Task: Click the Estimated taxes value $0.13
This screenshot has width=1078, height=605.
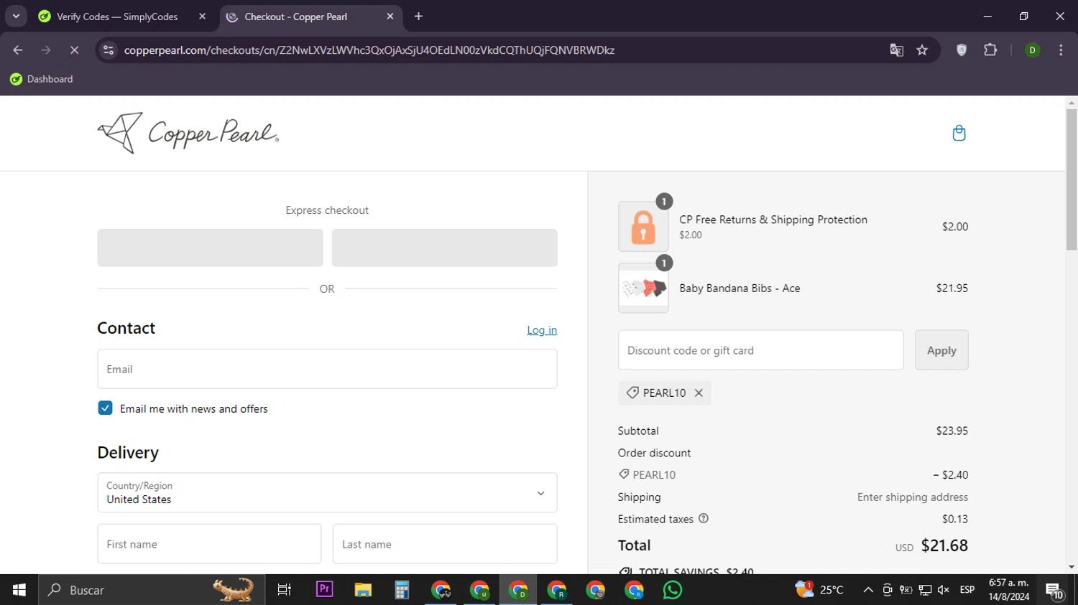Action: coord(955,519)
